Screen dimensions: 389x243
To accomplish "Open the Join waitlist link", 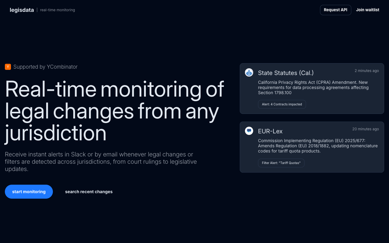I will pos(367,10).
